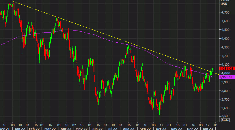Screen dimensions: 235x130
Task: Select the red 4,054.05 last price tag
Action: (227, 69)
